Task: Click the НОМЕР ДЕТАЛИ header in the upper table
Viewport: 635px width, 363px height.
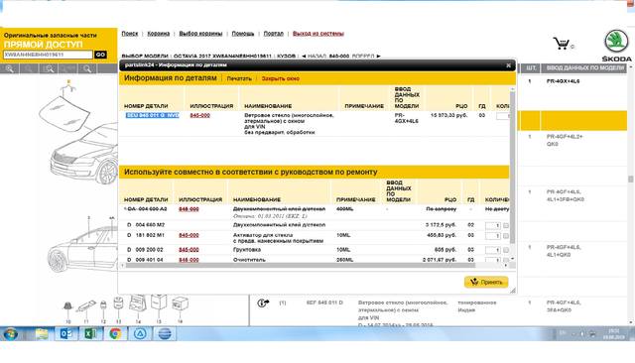Action: pos(146,106)
